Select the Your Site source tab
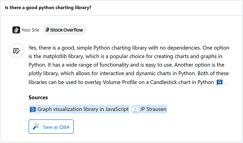This screenshot has width=243, height=143. pos(26,30)
